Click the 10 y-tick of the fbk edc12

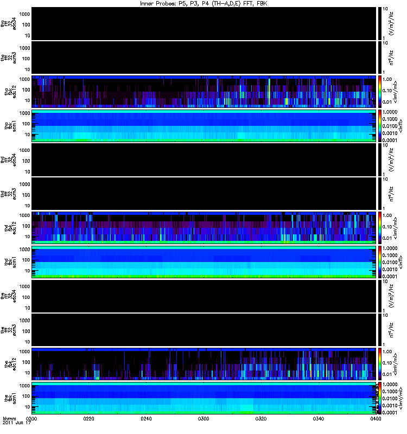point(28,373)
